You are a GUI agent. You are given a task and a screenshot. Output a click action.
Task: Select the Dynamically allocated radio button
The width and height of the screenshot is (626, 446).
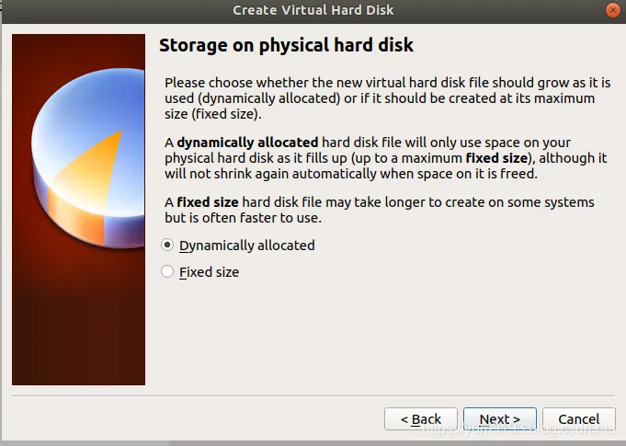click(x=167, y=246)
